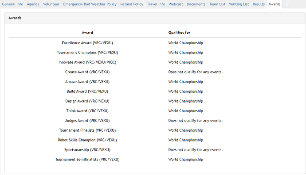Click World Championship for Design Award
The image size is (306, 175).
[x=186, y=101]
